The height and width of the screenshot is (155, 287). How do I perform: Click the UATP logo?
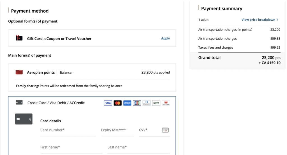point(156,103)
